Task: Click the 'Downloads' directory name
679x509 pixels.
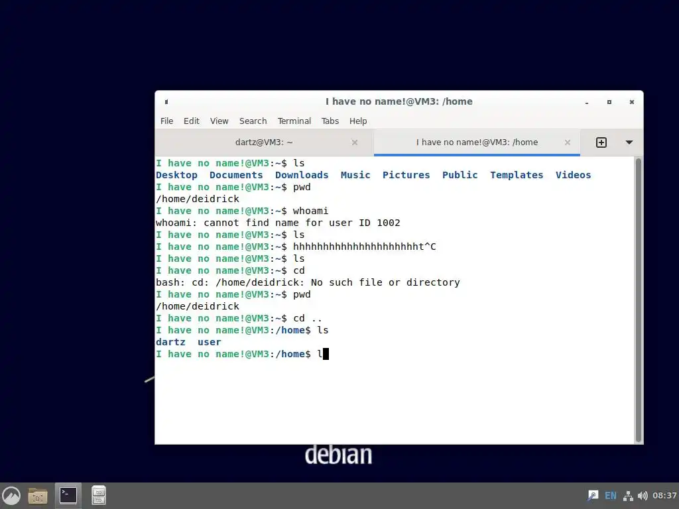Action: pos(302,175)
